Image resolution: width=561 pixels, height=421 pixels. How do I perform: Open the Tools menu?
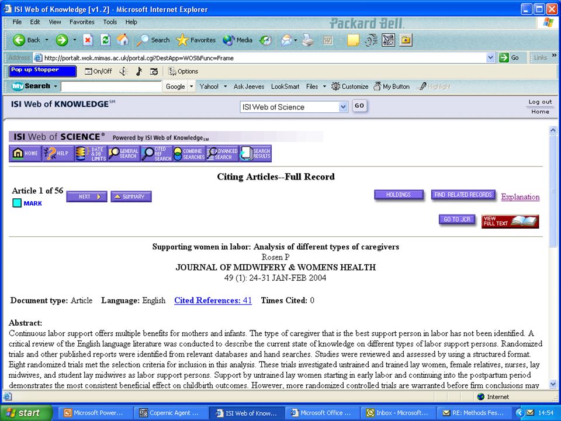(x=110, y=22)
